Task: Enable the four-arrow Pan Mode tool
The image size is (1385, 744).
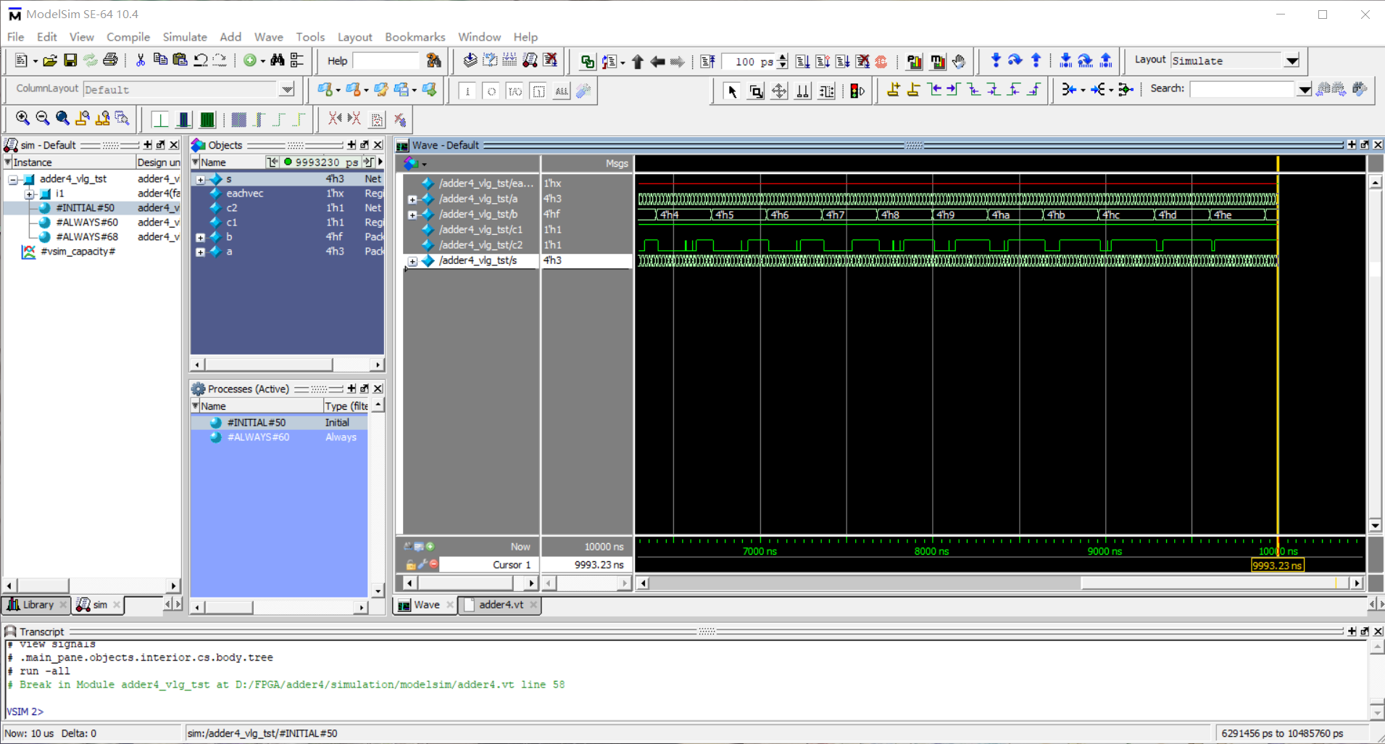Action: [779, 91]
